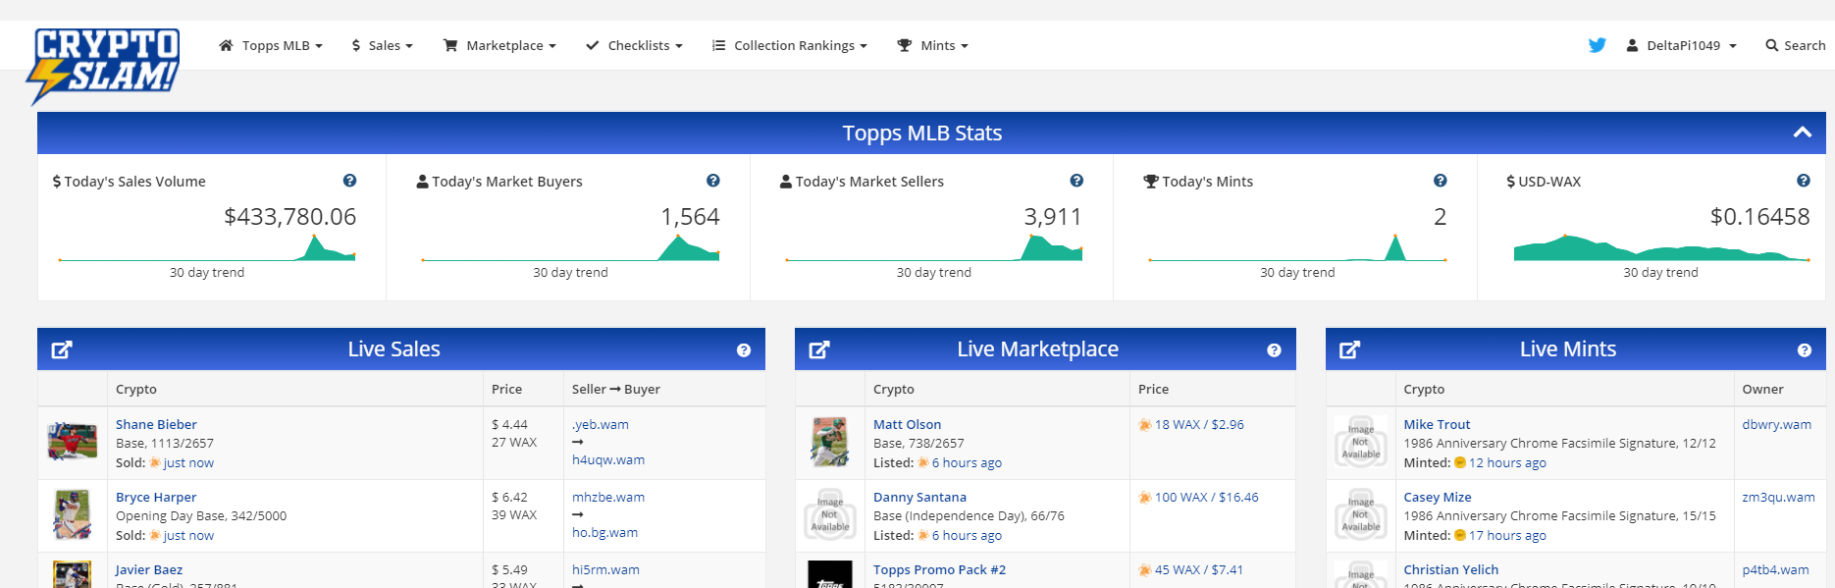
Task: Open Topps Promo Pack #2 link
Action: (x=940, y=569)
